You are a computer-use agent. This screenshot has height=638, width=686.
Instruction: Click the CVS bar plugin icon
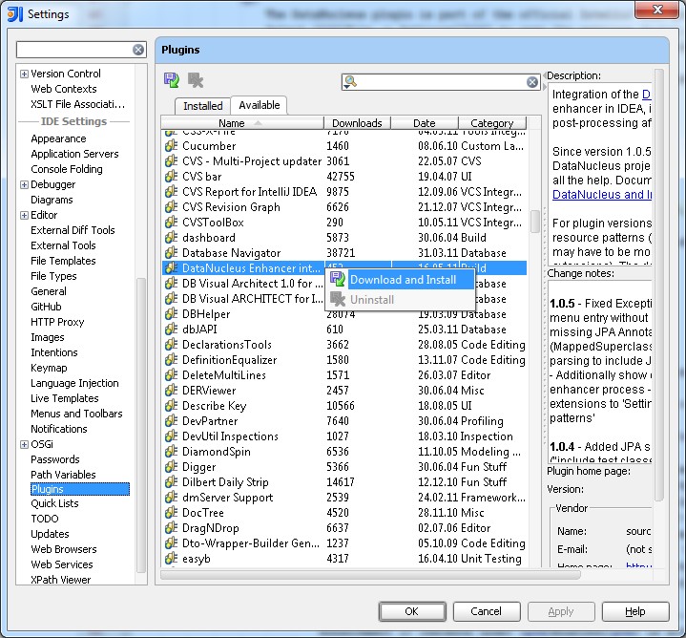pos(171,176)
